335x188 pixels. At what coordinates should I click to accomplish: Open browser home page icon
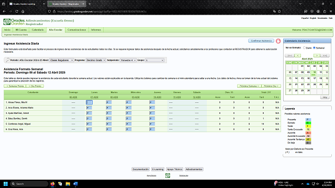coord(23,11)
